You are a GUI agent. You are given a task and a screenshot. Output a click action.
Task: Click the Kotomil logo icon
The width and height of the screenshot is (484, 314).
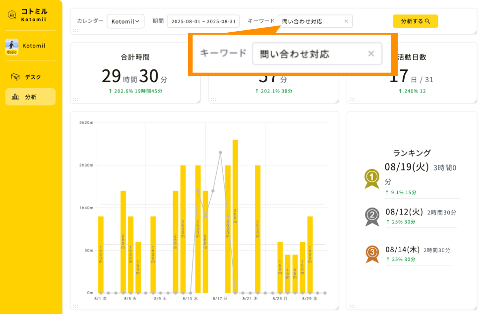[x=12, y=15]
